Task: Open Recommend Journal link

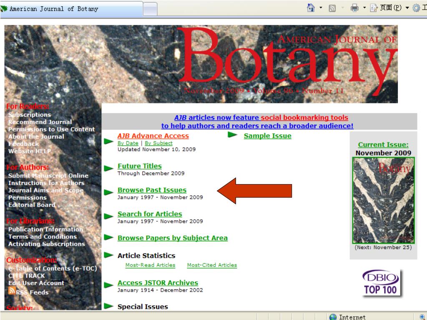Action: point(40,122)
